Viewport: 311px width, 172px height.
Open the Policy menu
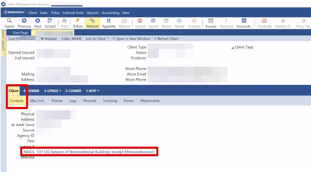pos(55,13)
